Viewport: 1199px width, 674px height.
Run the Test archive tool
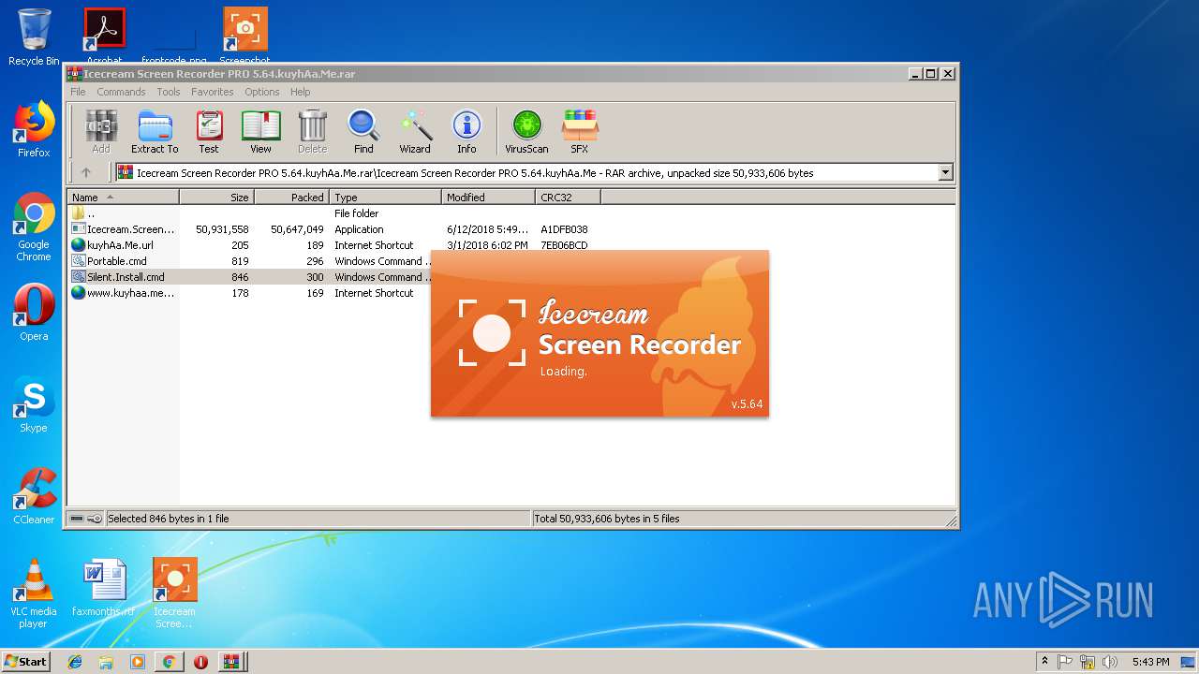coord(209,132)
